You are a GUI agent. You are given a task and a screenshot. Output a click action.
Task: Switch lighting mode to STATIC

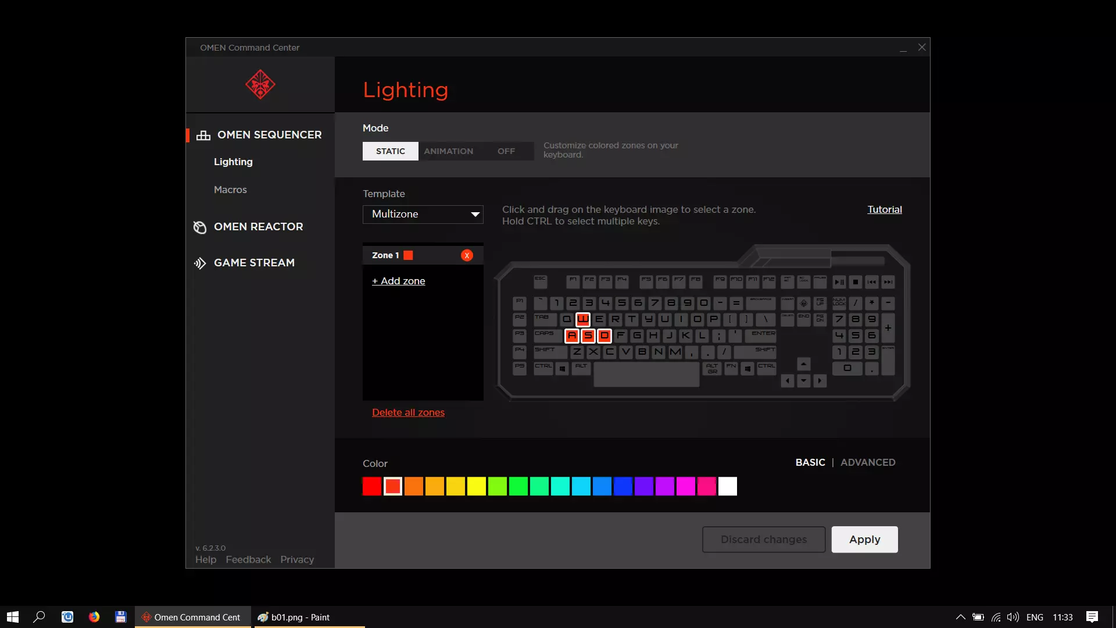391,151
